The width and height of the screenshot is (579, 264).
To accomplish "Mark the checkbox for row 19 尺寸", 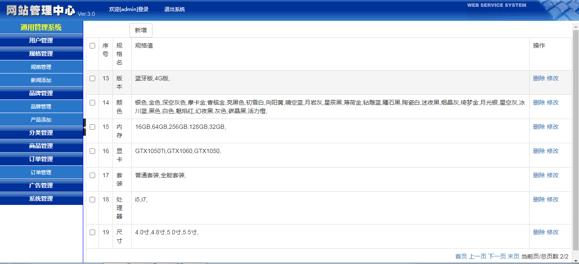I will tap(92, 233).
